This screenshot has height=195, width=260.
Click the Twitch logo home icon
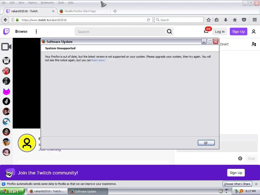pyautogui.click(x=6, y=31)
